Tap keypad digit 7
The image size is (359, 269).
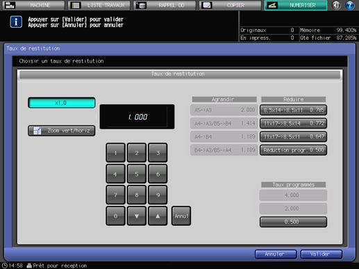[115, 195]
